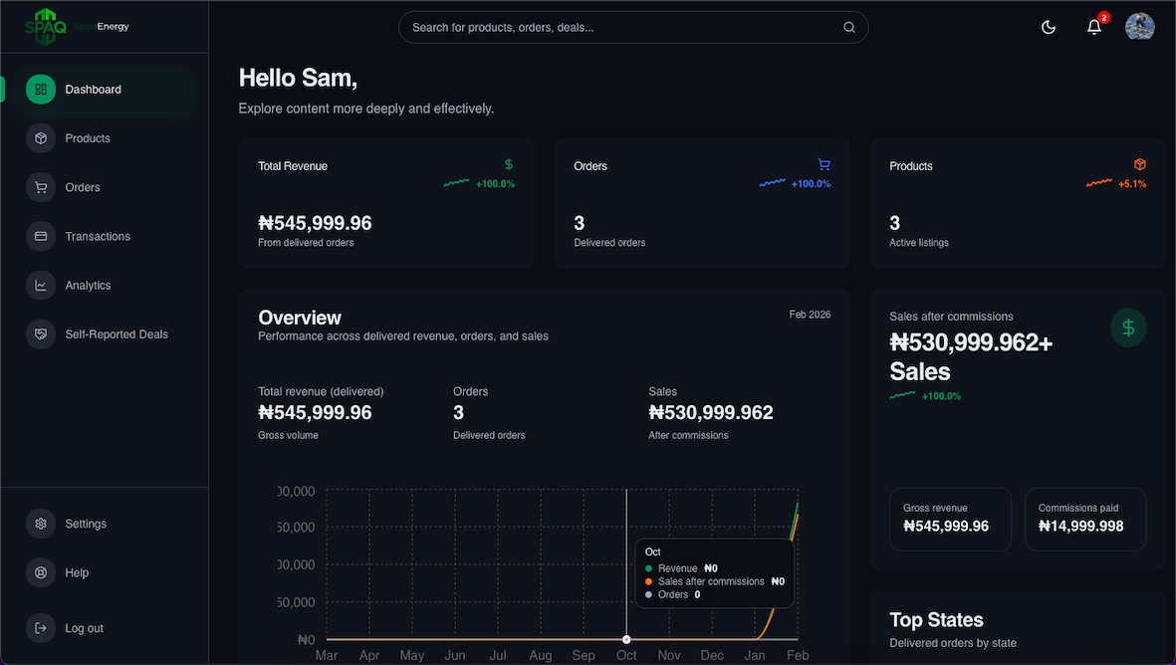
Task: Switch to the Orders section
Action: tap(82, 187)
